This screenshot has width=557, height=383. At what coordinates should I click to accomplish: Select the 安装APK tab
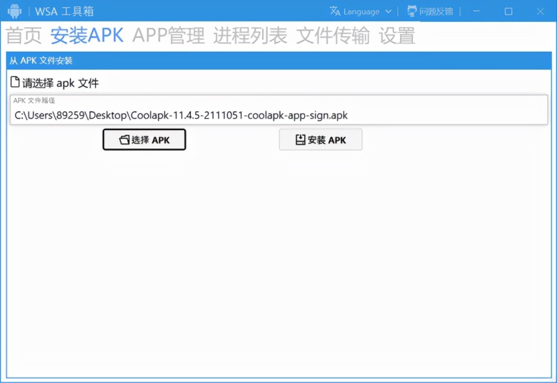click(87, 36)
